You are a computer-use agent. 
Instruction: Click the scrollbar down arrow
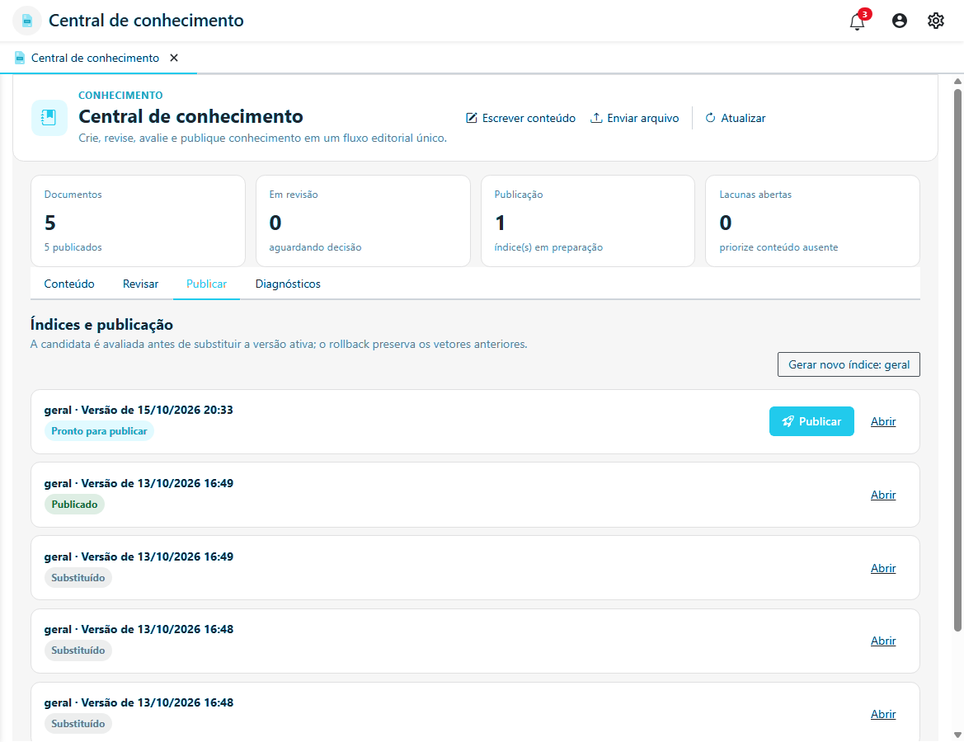[x=957, y=735]
